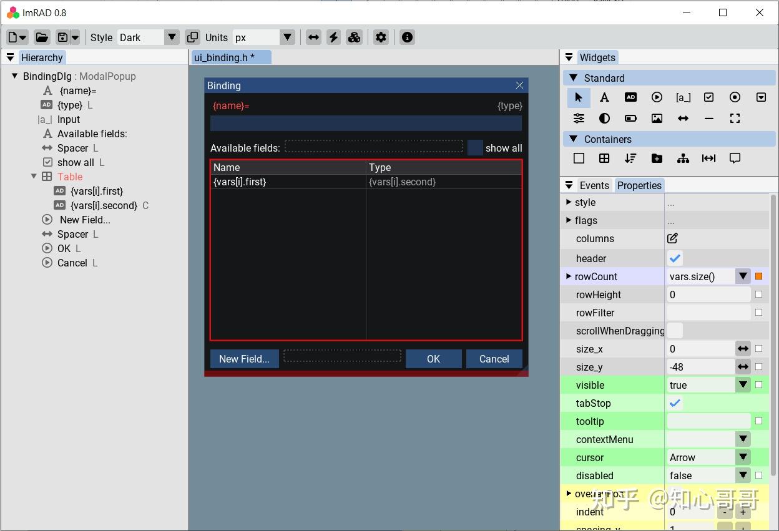Select the Splitter widget in Containers

tap(709, 158)
